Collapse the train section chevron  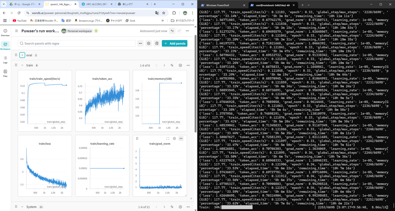[22, 65]
